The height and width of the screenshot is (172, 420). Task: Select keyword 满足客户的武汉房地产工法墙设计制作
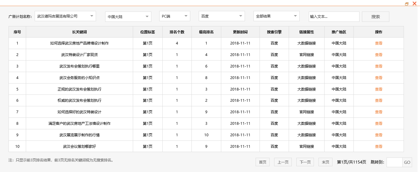pyautogui.click(x=79, y=124)
